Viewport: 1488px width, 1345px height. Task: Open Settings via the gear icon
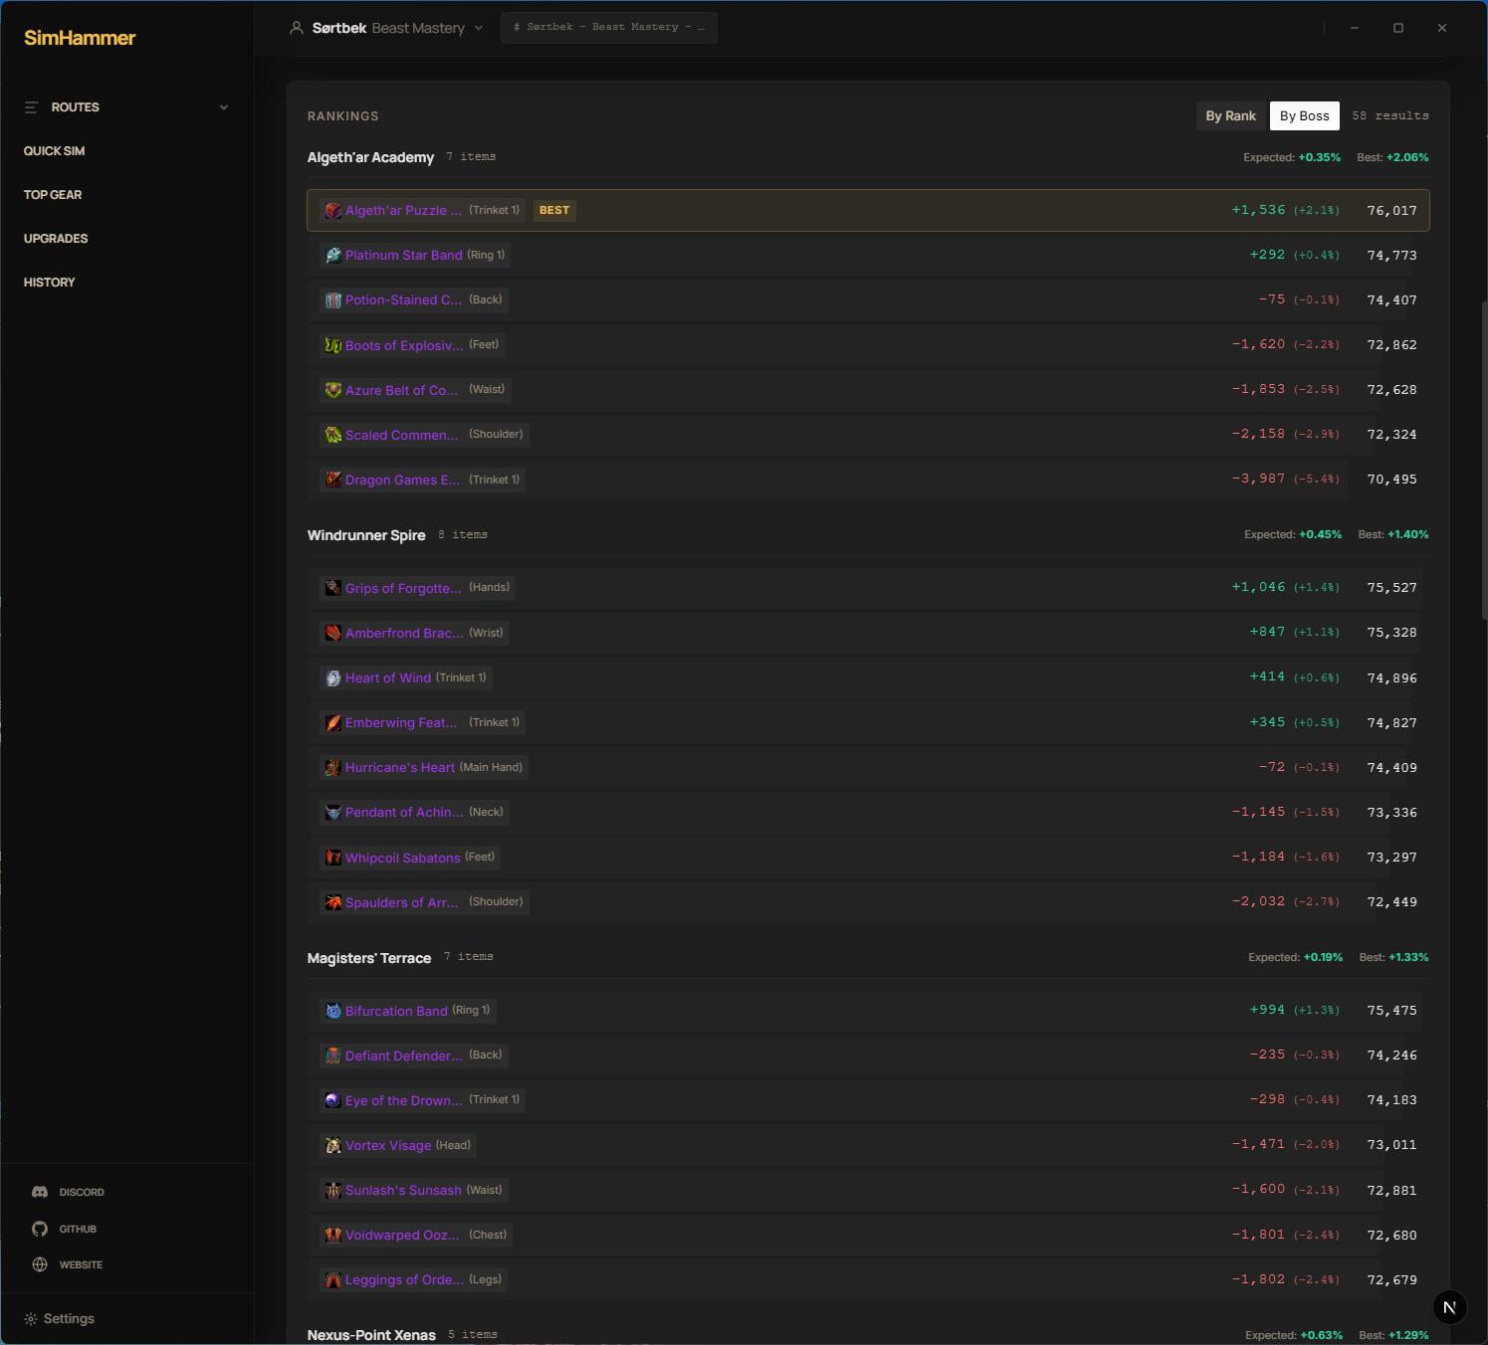point(31,1319)
